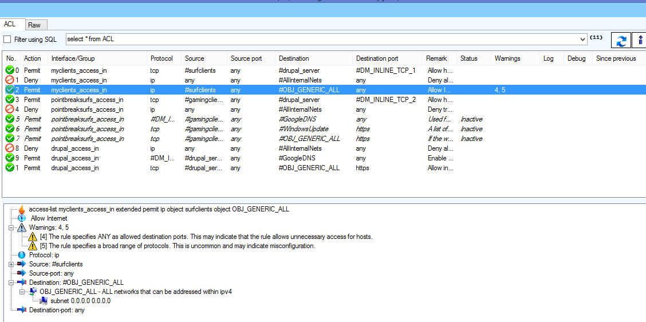Sort by the Since previous column header

tap(619, 58)
